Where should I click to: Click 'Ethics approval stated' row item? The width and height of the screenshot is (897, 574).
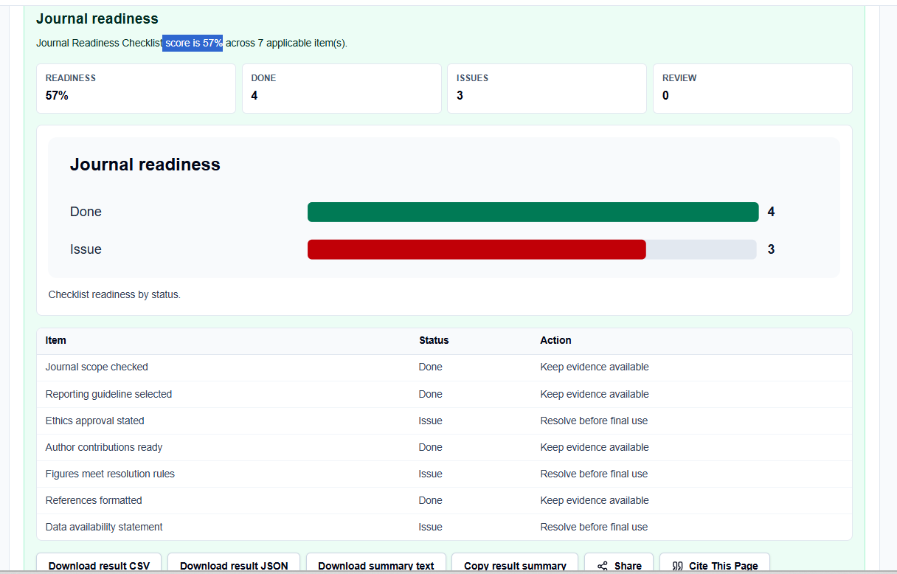(x=95, y=421)
